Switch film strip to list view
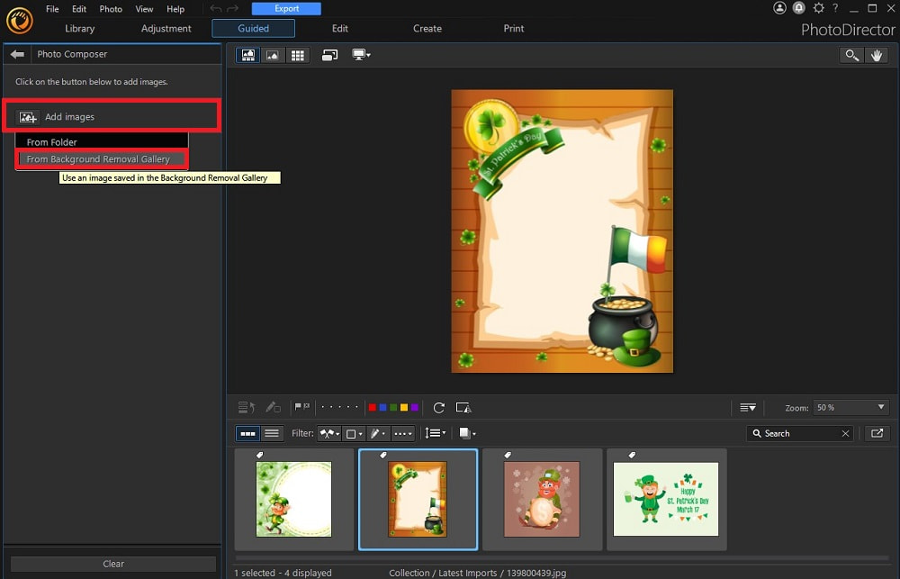The image size is (900, 579). click(271, 433)
